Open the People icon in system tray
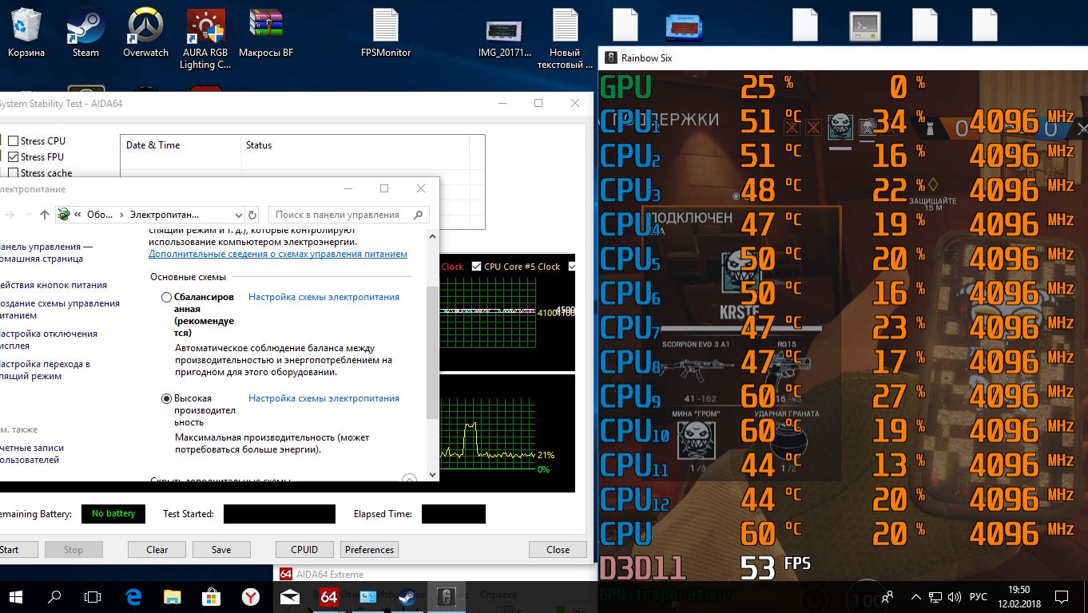This screenshot has width=1088, height=613. pos(889,596)
